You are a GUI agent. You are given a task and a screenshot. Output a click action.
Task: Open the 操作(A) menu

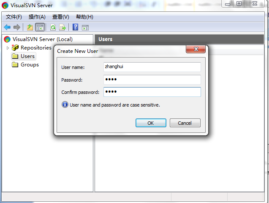(37, 17)
